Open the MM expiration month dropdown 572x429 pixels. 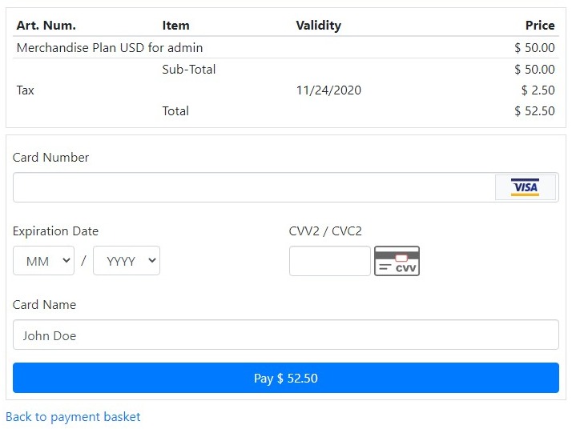(43, 261)
